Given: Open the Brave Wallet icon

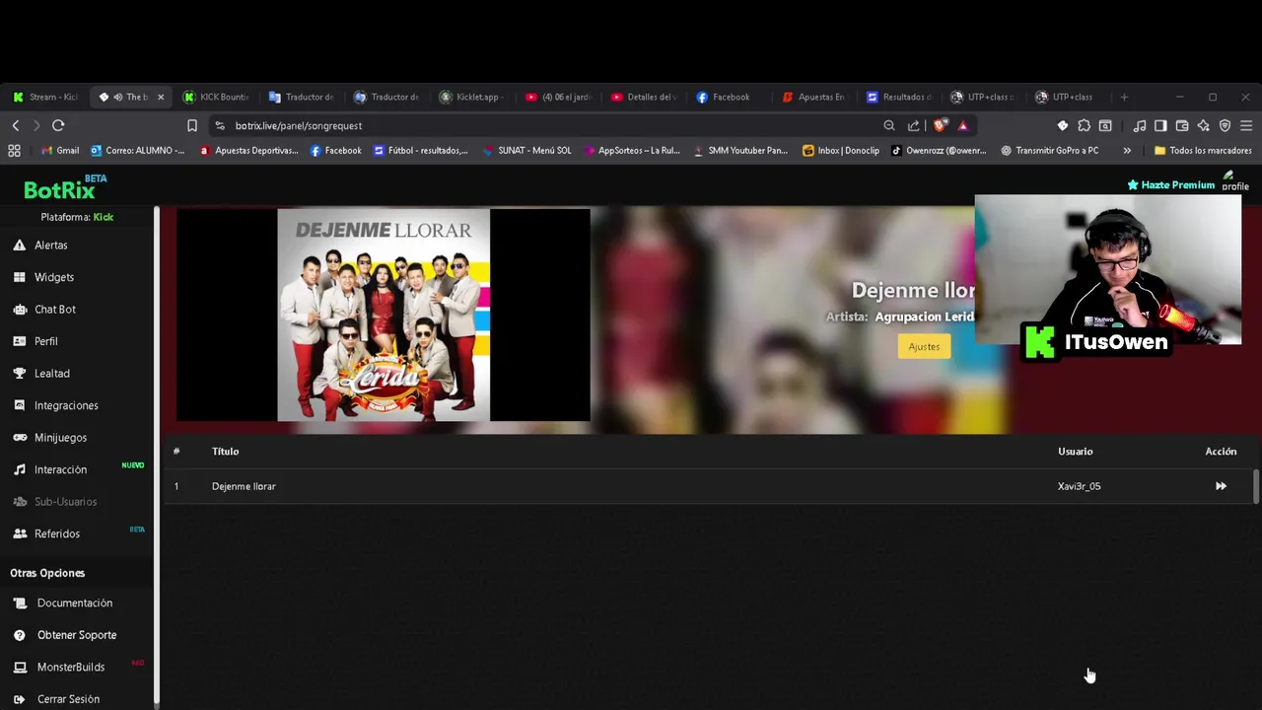Looking at the screenshot, I should [x=1182, y=125].
